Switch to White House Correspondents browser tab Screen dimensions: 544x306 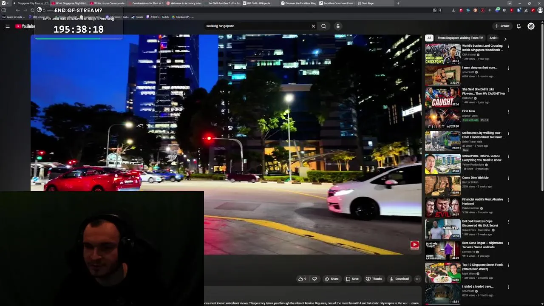point(107,3)
